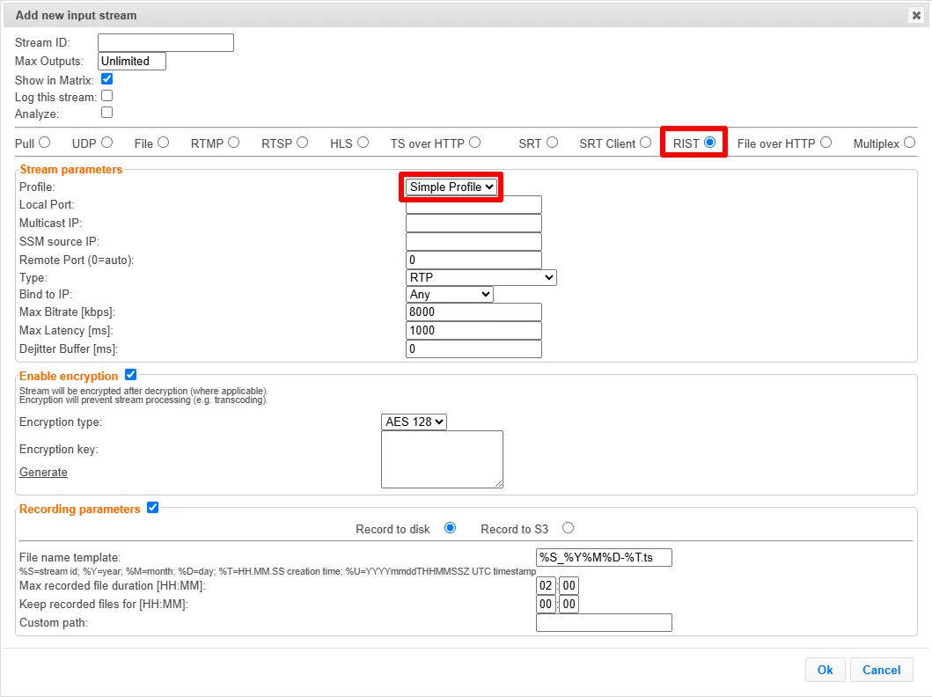Click the Encryption key text area
The width and height of the screenshot is (932, 697).
coord(442,459)
